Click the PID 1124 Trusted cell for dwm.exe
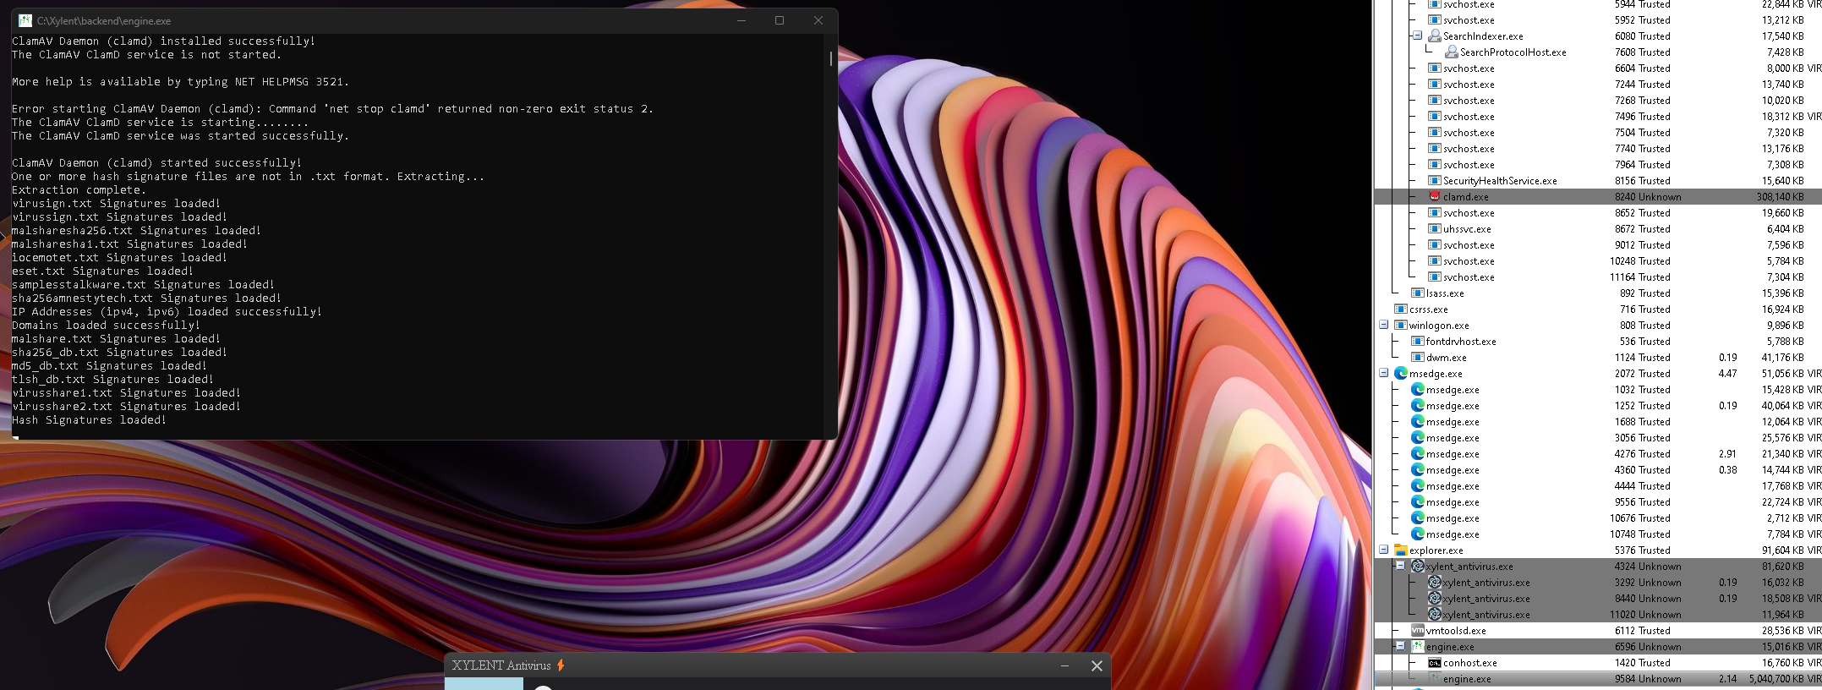1822x690 pixels. coord(1642,357)
